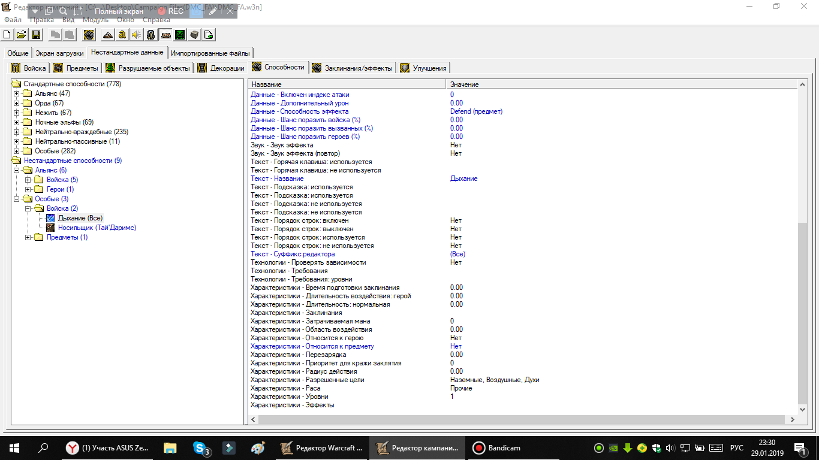Click the volume speaker icon in system tray
The height and width of the screenshot is (460, 819).
tap(670, 448)
